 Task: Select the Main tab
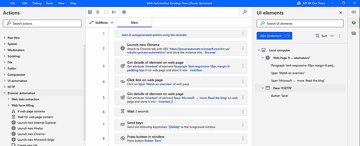point(134,22)
